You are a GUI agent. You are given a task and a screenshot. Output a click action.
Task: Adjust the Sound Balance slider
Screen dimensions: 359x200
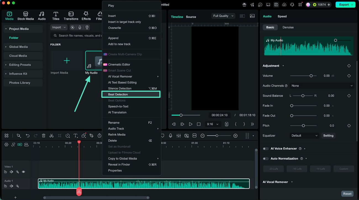[303, 96]
